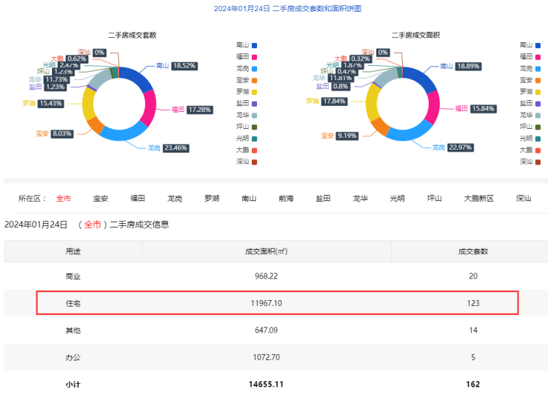Screen dimensions: 548x395
Task: Click the 用途 column header
Action: coord(73,251)
